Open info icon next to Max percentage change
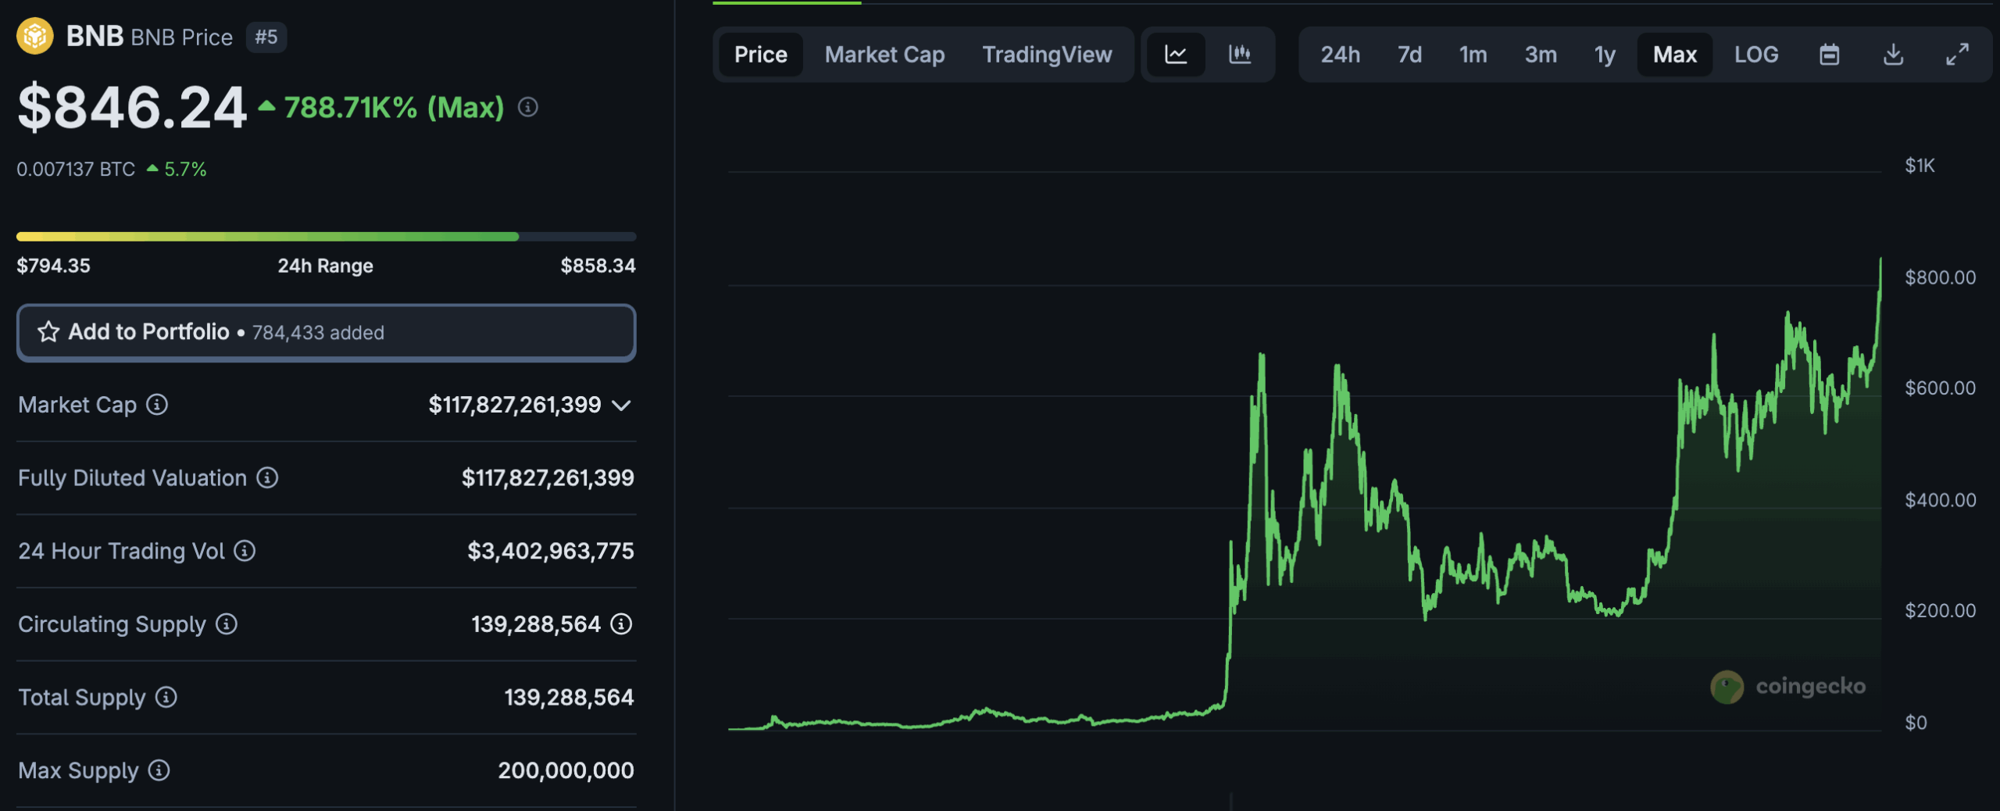This screenshot has width=2000, height=811. [528, 107]
